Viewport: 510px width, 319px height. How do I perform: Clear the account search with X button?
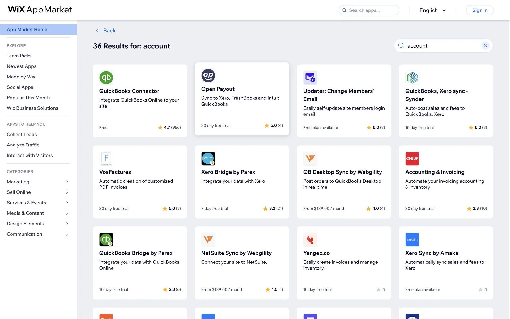point(485,46)
